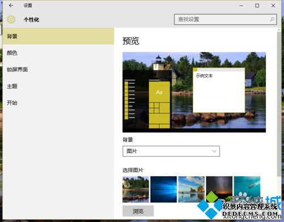Choose the beach rock reflection wallpaper thumbnail
Viewport: 284px width, 222px height.
(x=191, y=189)
